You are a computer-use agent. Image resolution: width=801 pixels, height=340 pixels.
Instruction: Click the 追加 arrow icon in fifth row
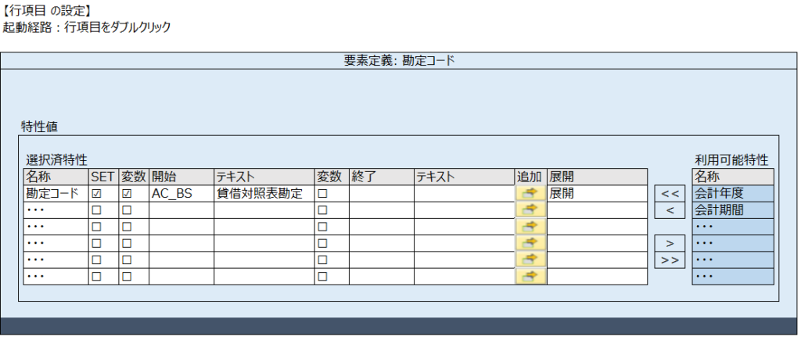tap(530, 259)
